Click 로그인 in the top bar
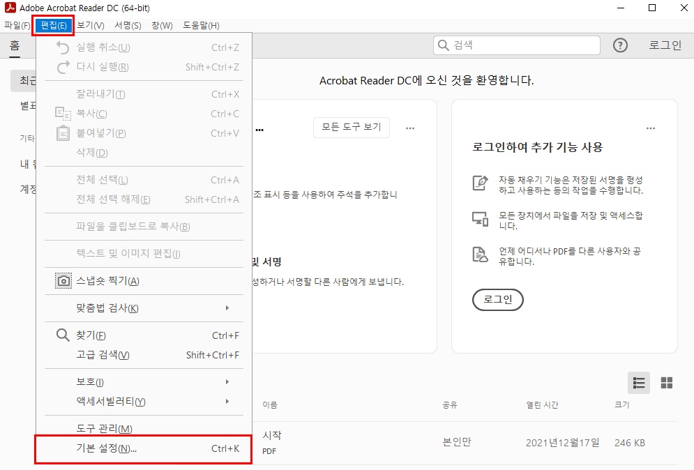The image size is (694, 470). pyautogui.click(x=665, y=45)
